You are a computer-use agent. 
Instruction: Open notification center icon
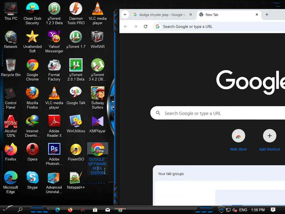[x=273, y=210]
